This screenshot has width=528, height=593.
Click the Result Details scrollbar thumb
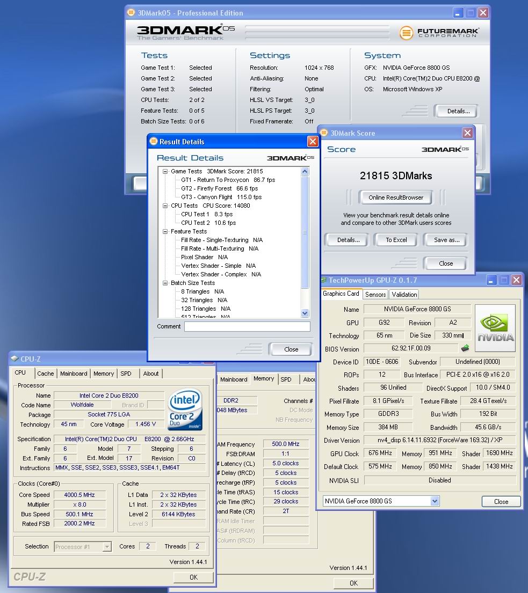[305, 232]
